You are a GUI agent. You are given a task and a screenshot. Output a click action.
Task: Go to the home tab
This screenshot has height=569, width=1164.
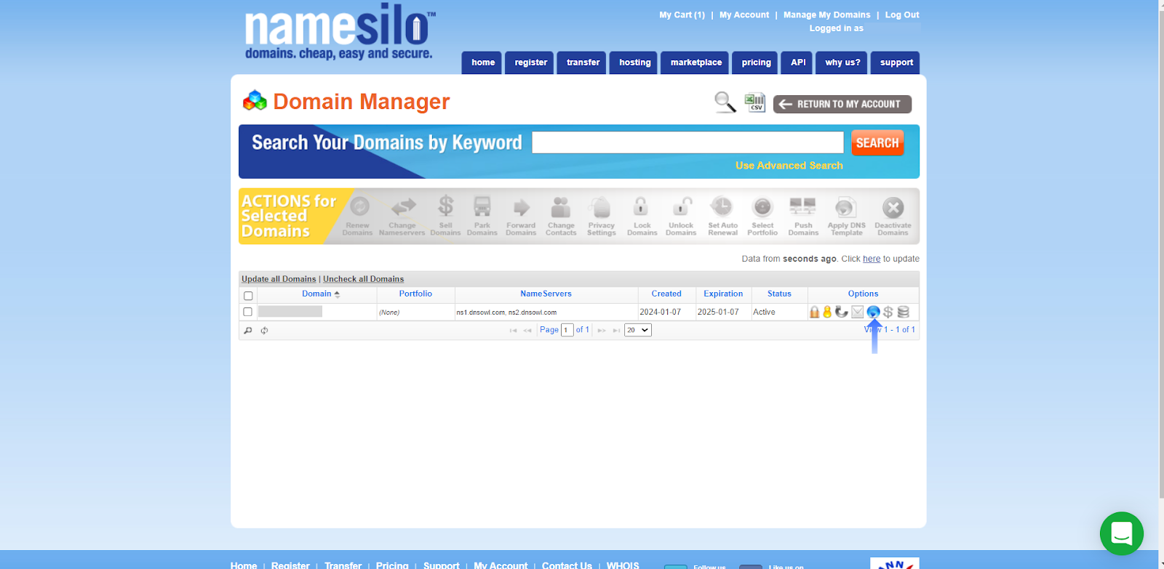click(x=482, y=62)
